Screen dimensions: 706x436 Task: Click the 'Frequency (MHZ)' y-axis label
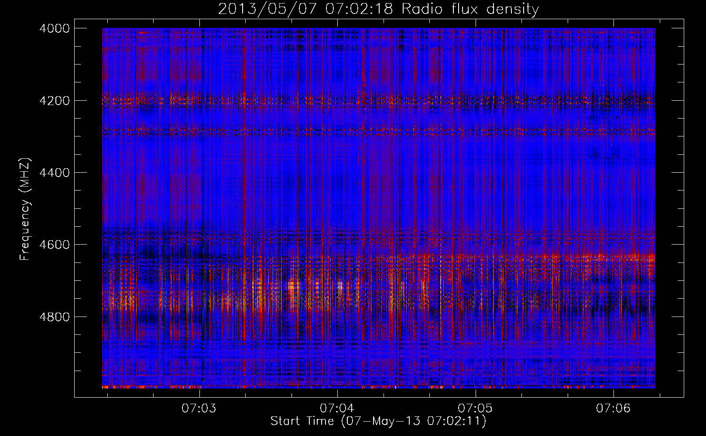(x=24, y=209)
